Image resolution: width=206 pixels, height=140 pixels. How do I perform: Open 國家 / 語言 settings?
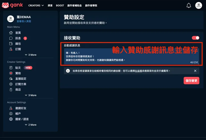point(22,119)
